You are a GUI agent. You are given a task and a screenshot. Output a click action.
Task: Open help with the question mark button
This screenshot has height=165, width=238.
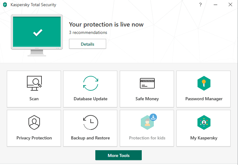(200, 5)
